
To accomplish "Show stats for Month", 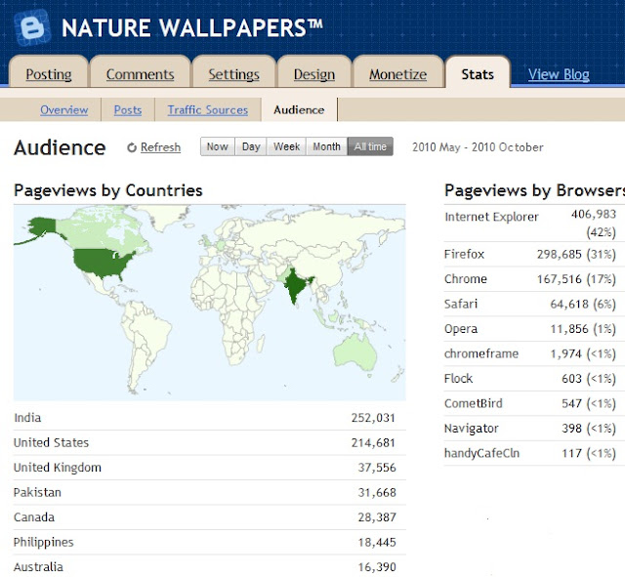I will pyautogui.click(x=327, y=146).
